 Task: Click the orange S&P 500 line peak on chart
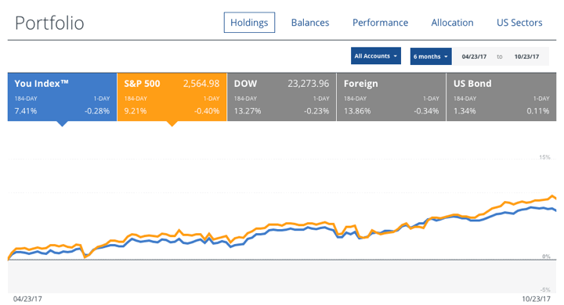553,196
